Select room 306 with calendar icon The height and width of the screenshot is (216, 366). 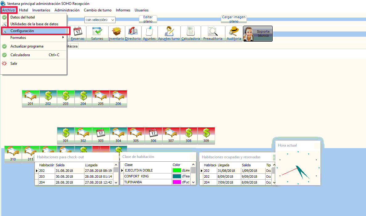pos(153,135)
